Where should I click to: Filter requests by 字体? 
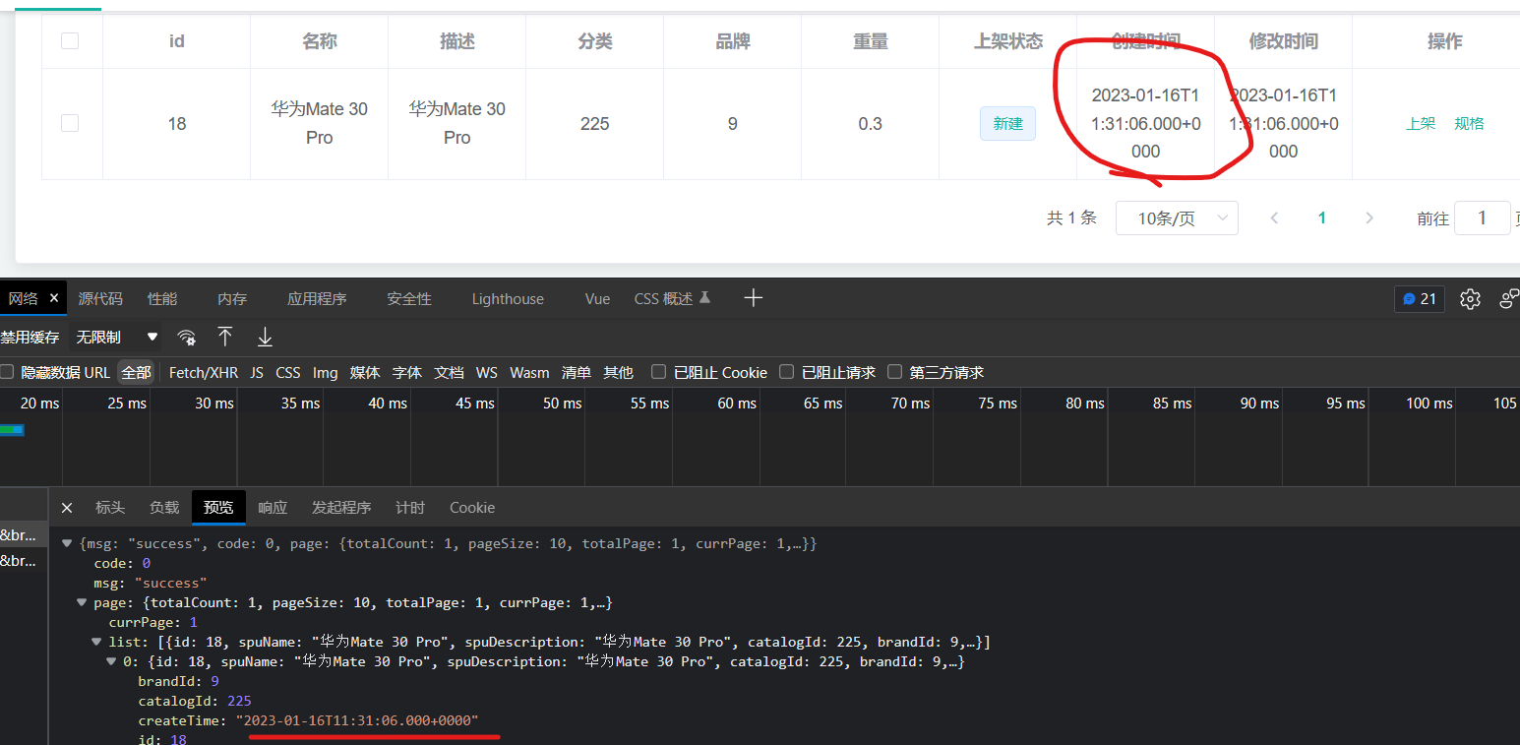click(407, 372)
